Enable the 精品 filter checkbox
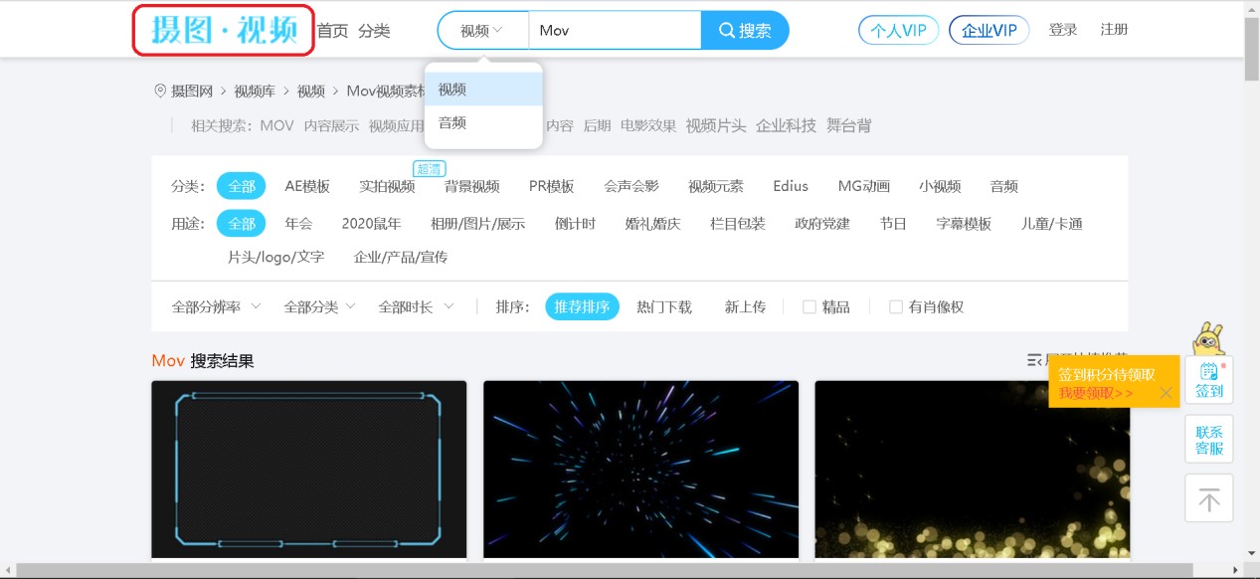 point(810,307)
